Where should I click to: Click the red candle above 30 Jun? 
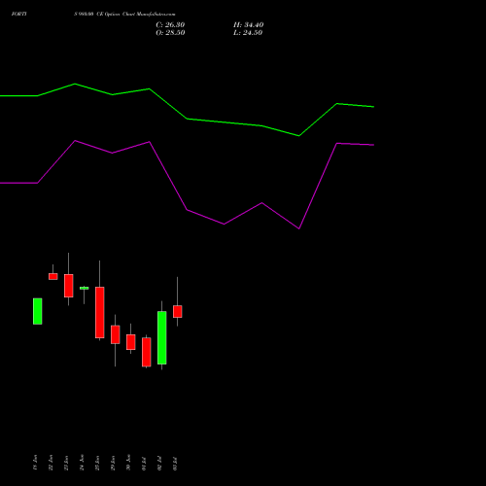click(x=131, y=342)
